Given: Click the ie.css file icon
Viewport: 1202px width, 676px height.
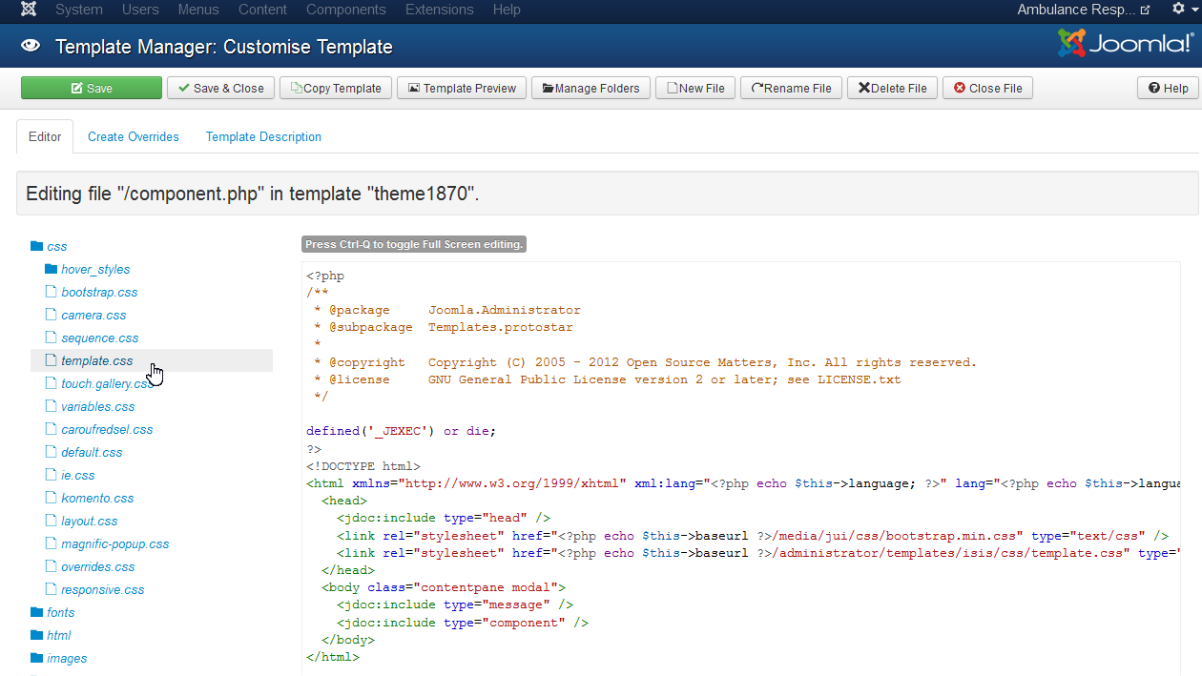Looking at the screenshot, I should tap(52, 475).
